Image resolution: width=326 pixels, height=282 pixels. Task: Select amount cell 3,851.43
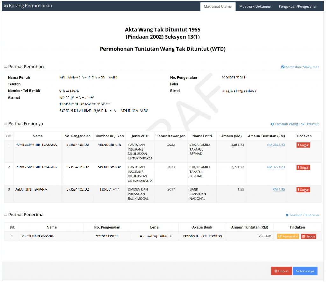click(231, 152)
